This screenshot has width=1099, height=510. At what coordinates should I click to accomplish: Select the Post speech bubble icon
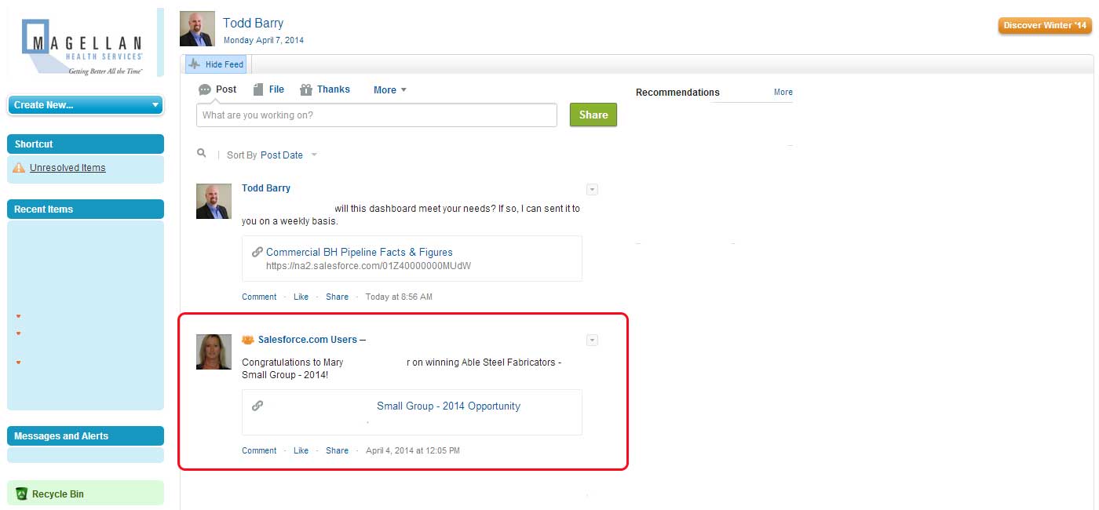pyautogui.click(x=205, y=90)
